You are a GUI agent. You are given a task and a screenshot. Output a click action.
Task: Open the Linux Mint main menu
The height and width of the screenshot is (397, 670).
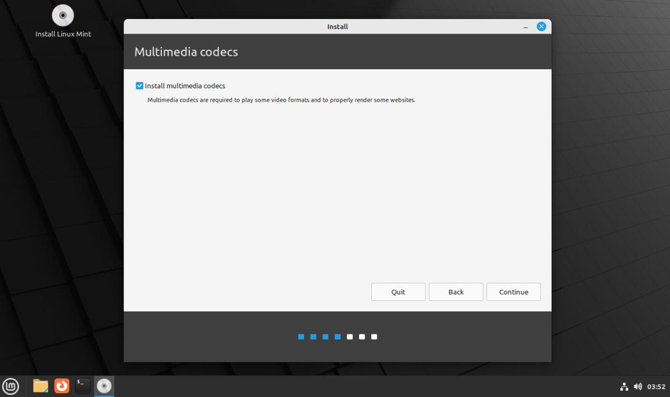point(11,386)
